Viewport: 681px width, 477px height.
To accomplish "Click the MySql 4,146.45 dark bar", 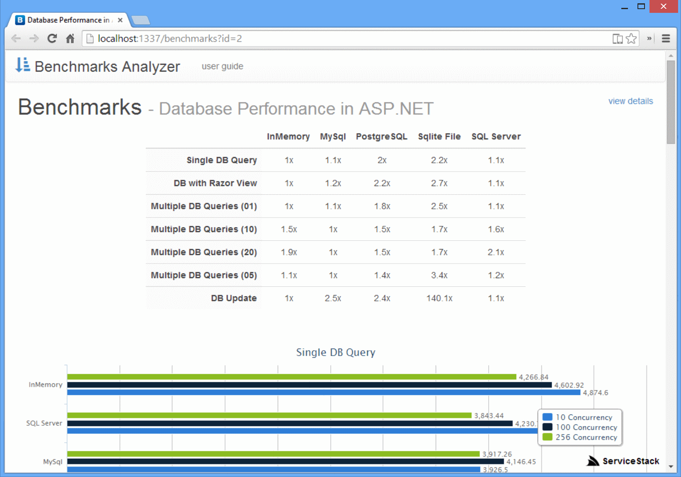I will [286, 461].
